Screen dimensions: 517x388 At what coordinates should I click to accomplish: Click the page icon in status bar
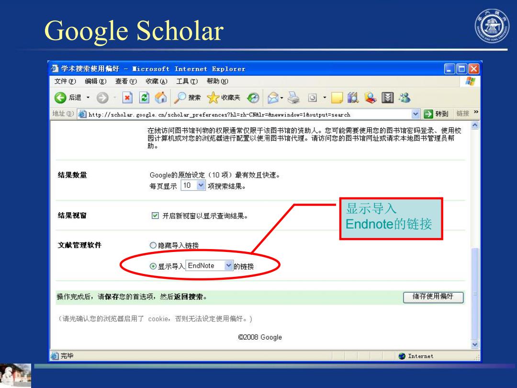[55, 355]
